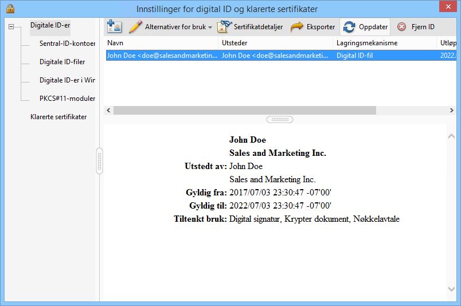Open Sertifikatdetaljer

[x=258, y=27]
